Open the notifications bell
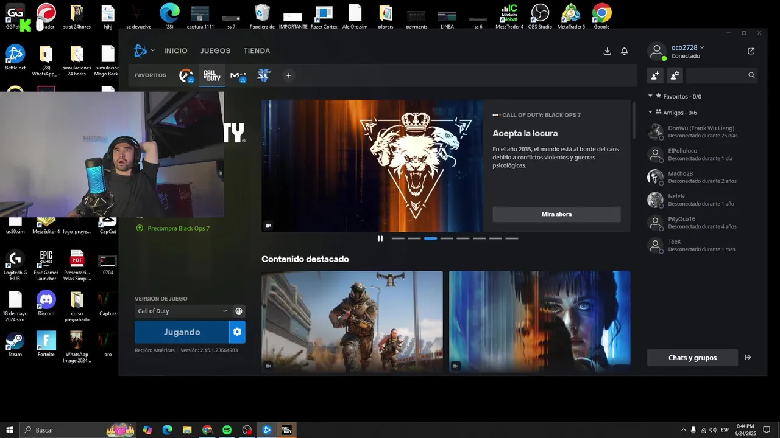 coord(624,51)
